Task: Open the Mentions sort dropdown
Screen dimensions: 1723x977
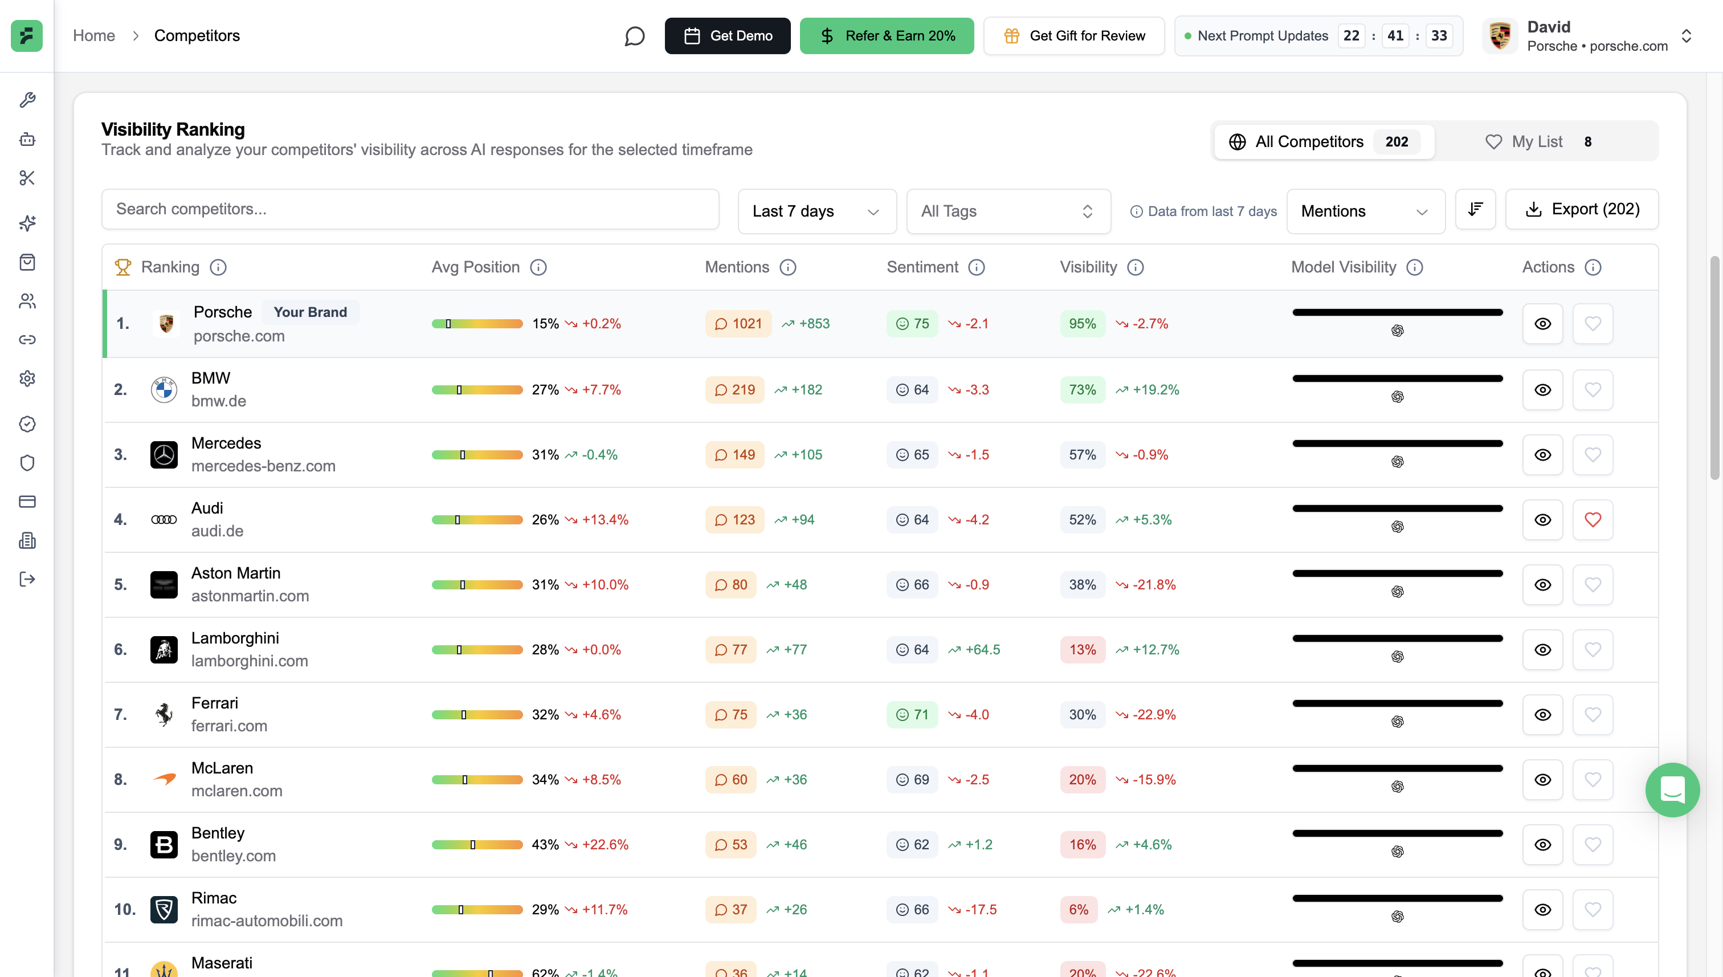Action: coord(1365,211)
